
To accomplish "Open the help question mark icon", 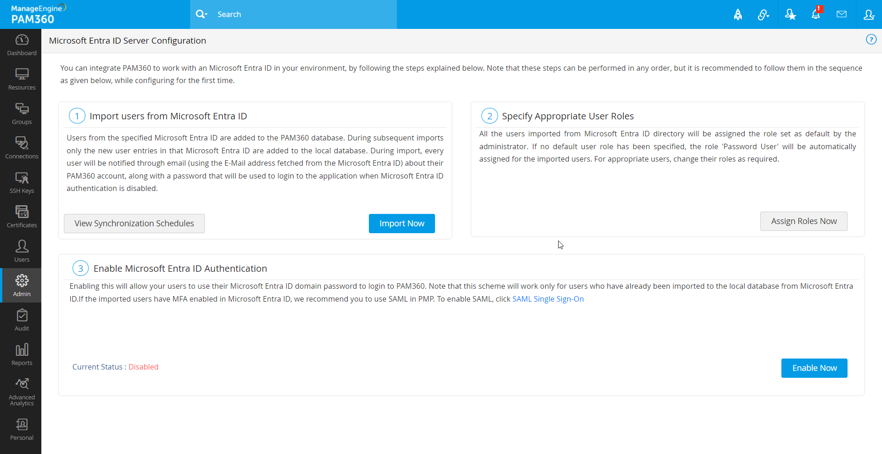I will 871,39.
